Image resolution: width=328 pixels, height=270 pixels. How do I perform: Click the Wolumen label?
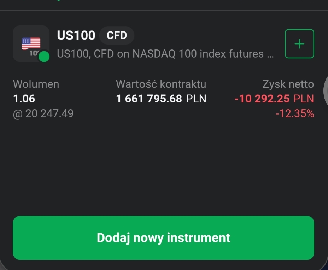click(36, 84)
